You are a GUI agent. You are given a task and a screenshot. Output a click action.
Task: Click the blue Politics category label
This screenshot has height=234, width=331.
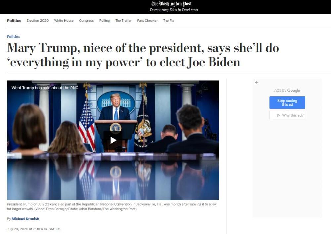click(x=13, y=37)
